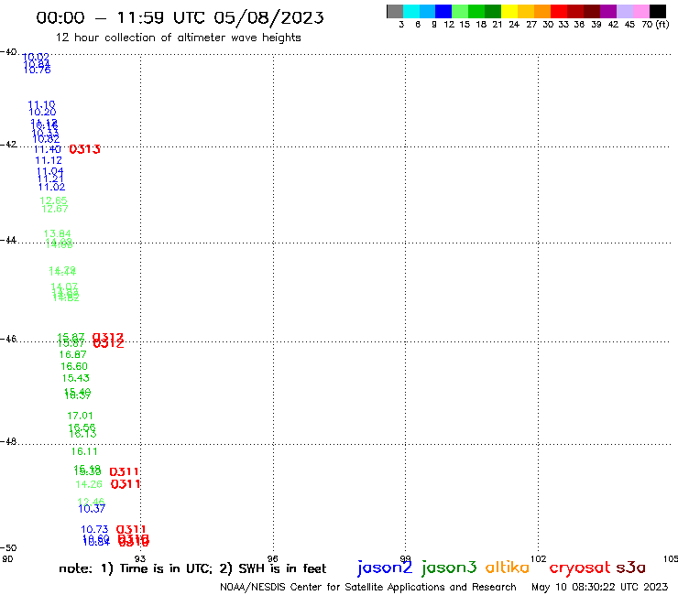Viewport: 678px width, 595px height.
Task: Select the red '0313' time label near latitude -42
Action: click(84, 149)
